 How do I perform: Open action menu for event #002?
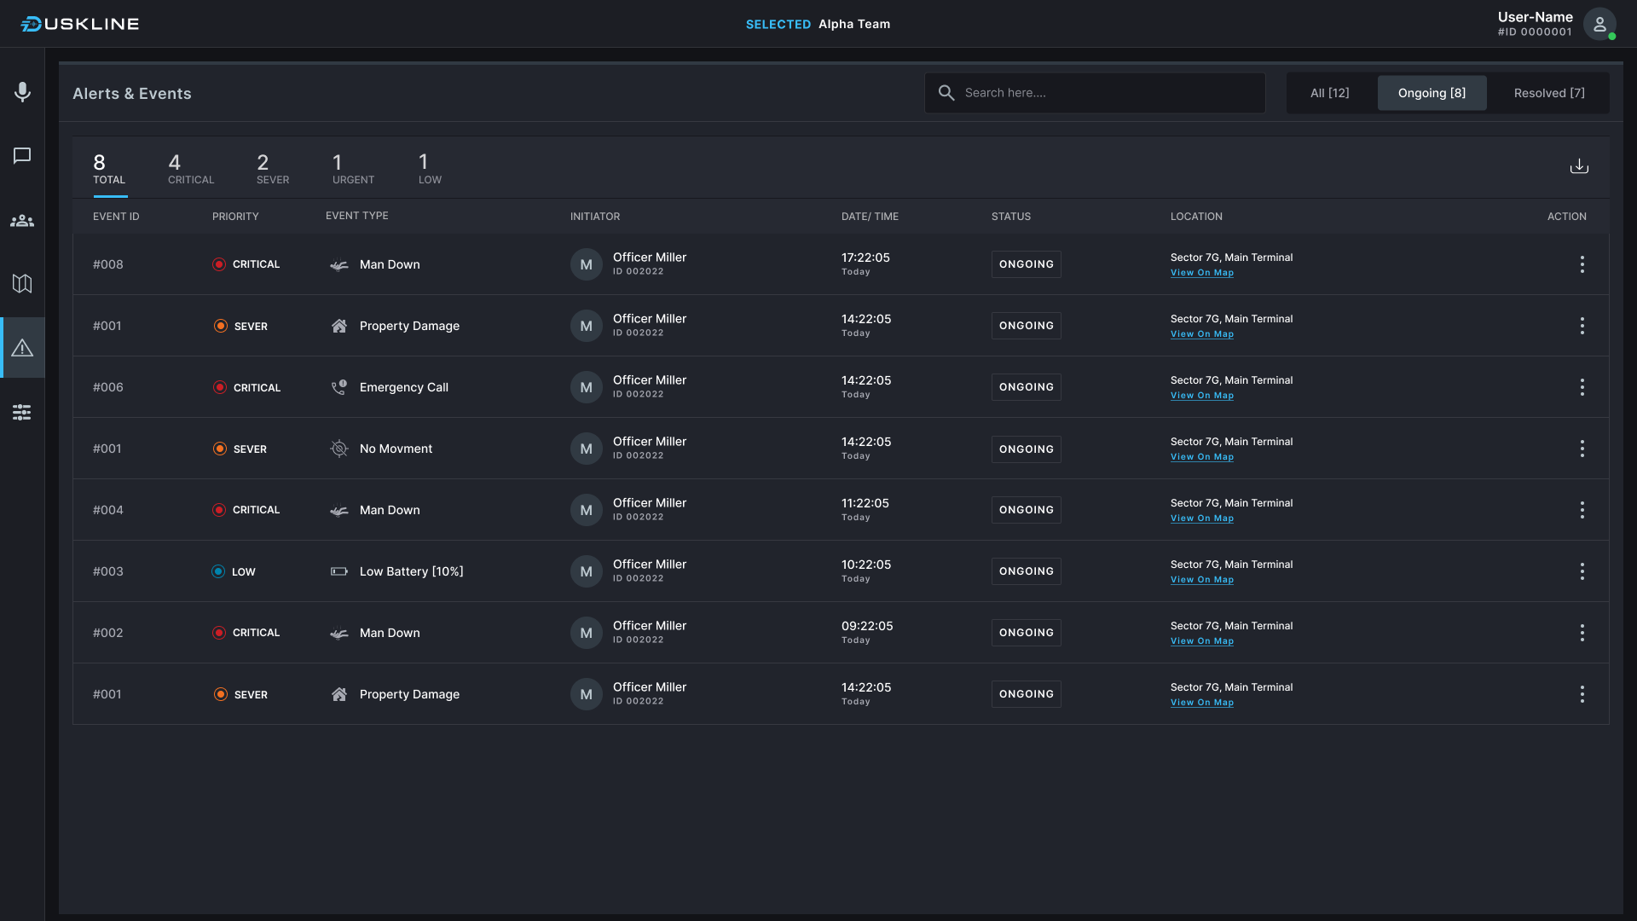[x=1582, y=633]
